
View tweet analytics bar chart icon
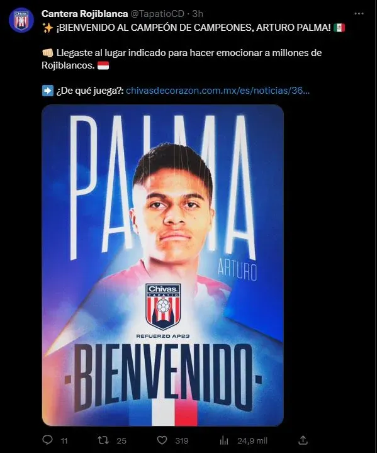(x=224, y=440)
